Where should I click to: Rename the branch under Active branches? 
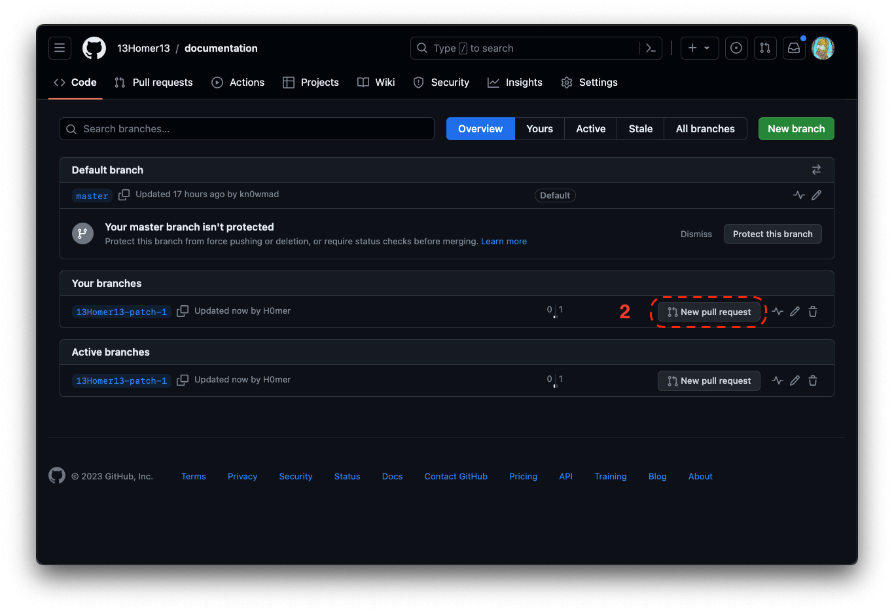click(795, 381)
